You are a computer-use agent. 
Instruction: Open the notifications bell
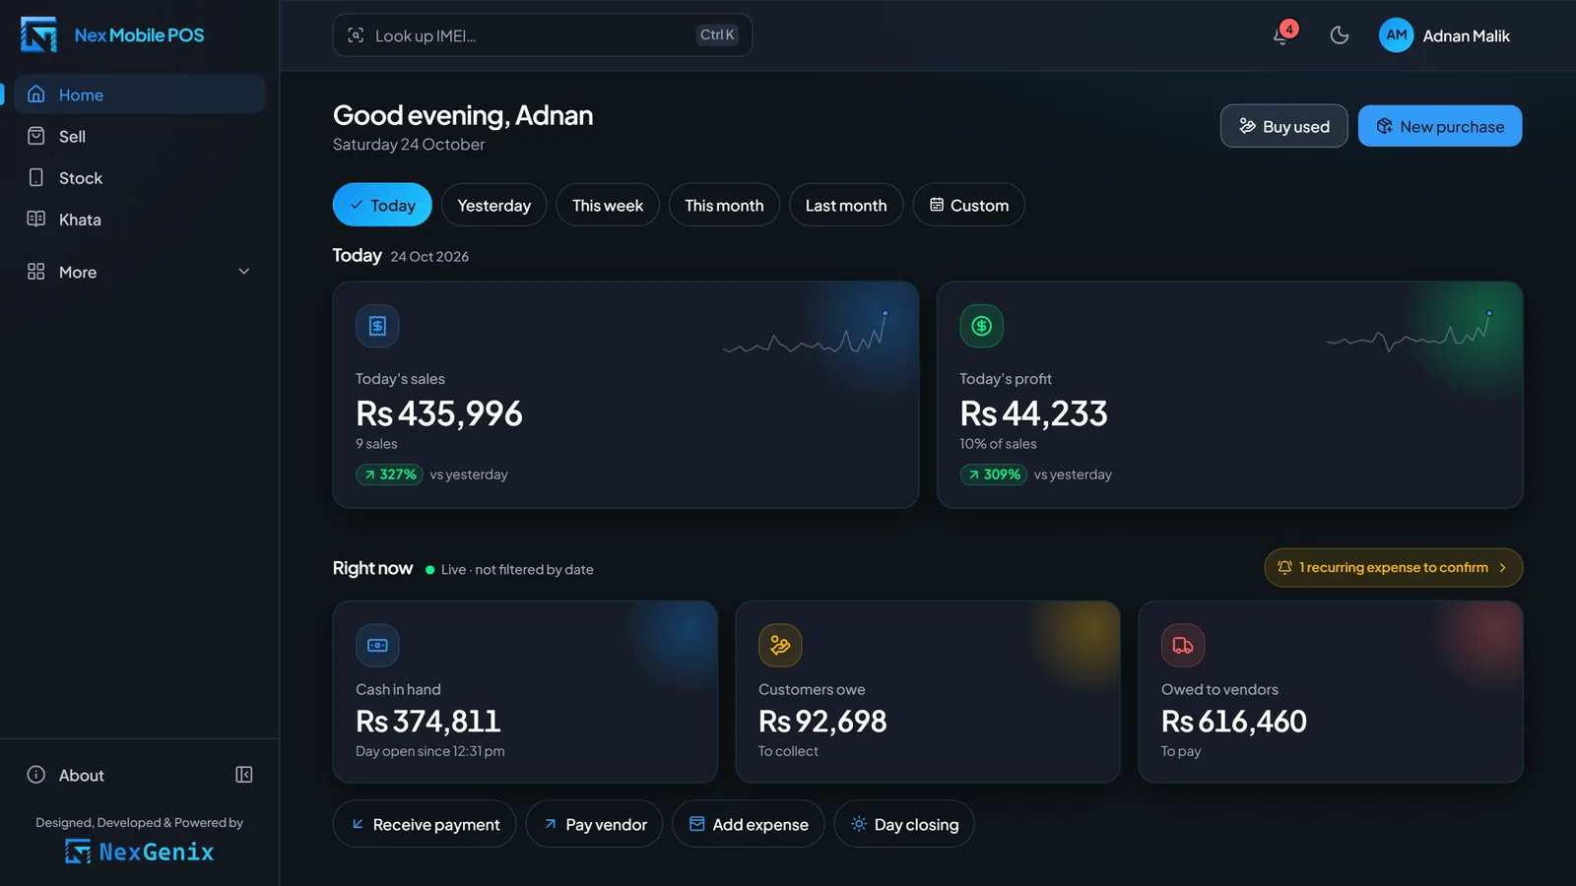pyautogui.click(x=1280, y=35)
